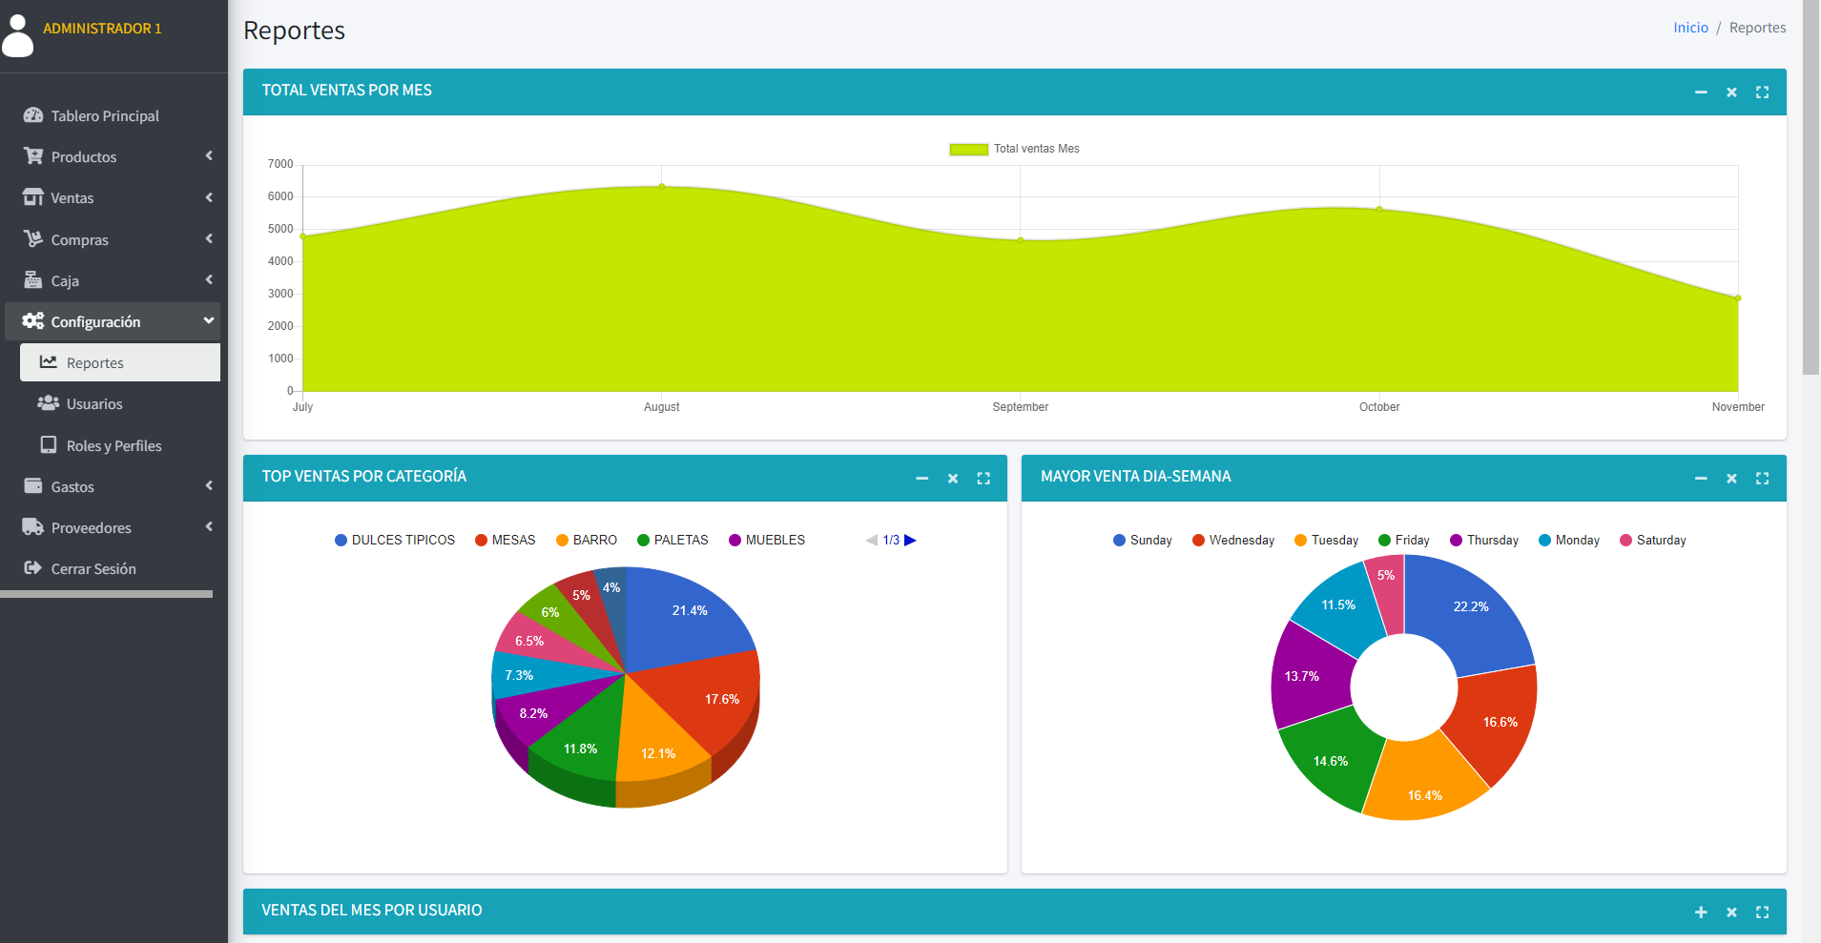Toggle Friday legend entry
Viewport: 1821px width, 943px height.
(x=1404, y=540)
